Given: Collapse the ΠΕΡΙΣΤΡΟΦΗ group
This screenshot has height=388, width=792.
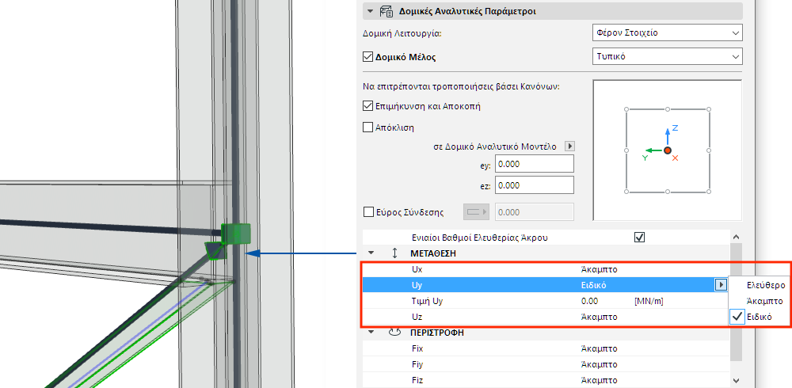Looking at the screenshot, I should click(x=371, y=333).
